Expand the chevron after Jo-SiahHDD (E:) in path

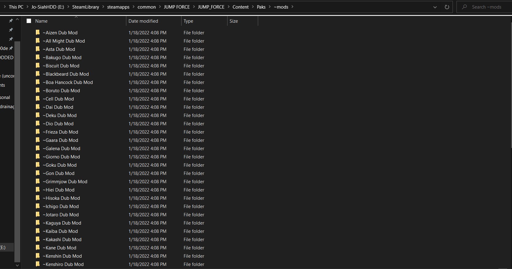pyautogui.click(x=68, y=7)
